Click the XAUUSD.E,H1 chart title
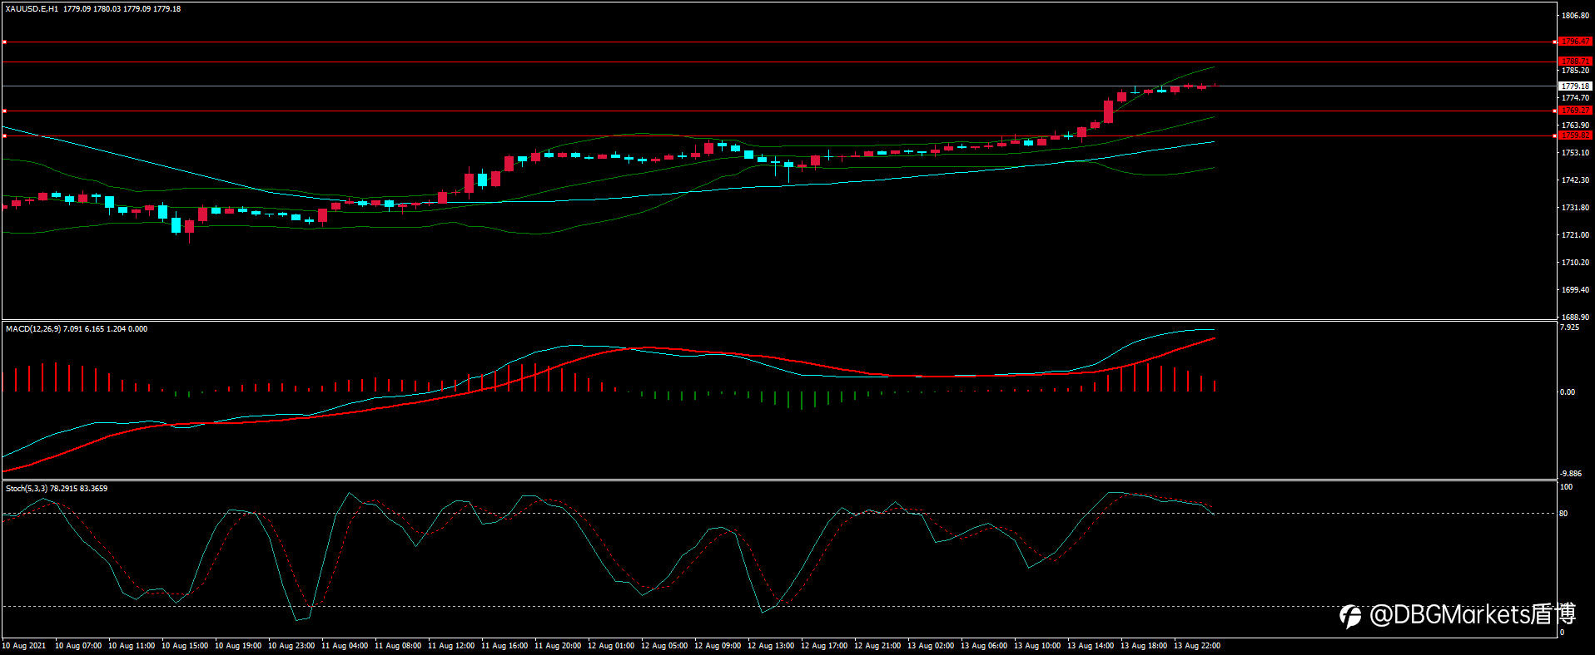 (32, 9)
